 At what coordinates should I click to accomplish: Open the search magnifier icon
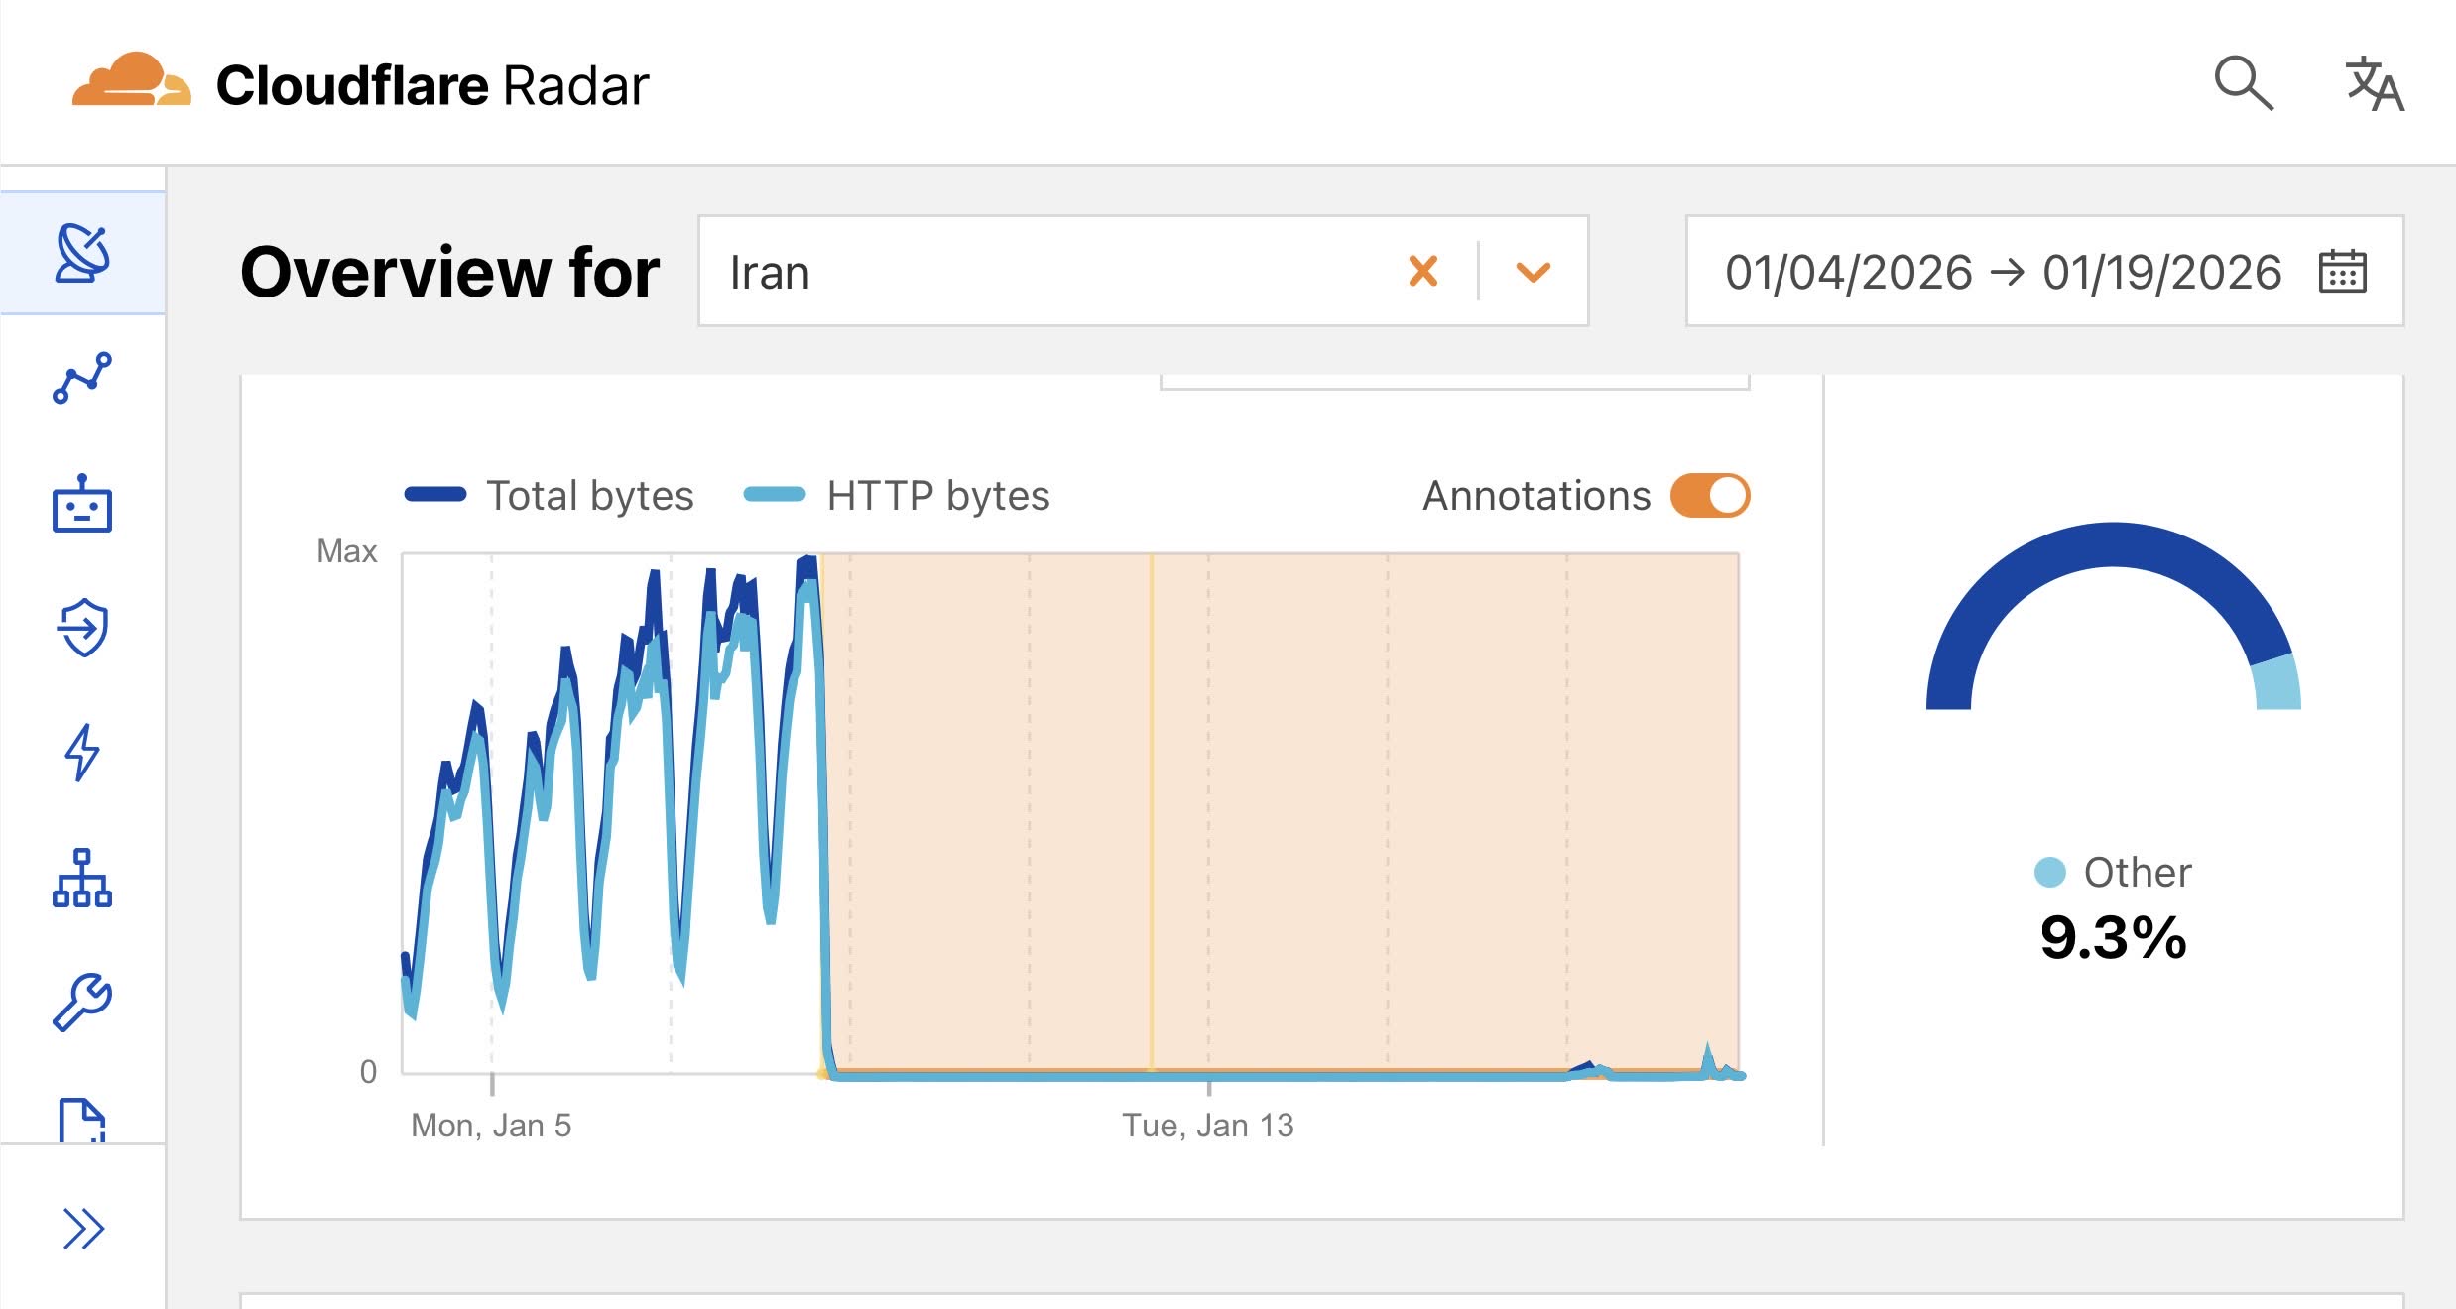(x=2244, y=83)
